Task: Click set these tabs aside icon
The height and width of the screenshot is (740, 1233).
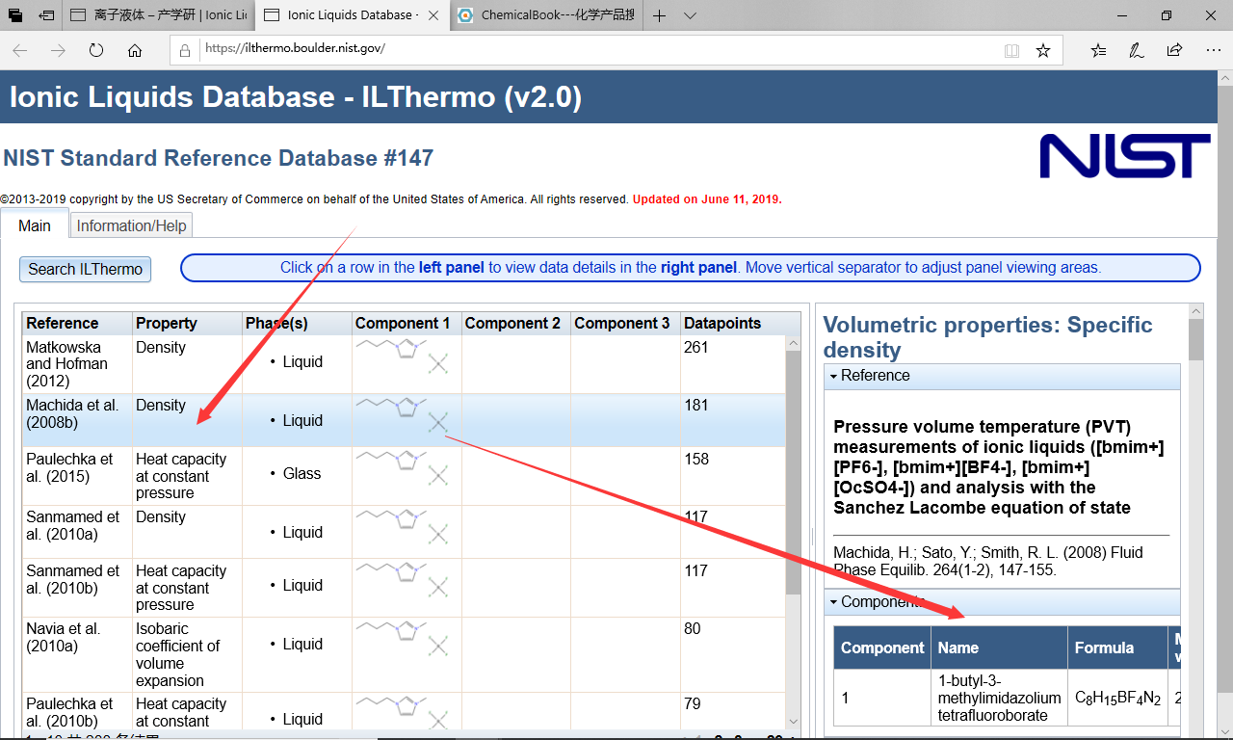Action: (x=46, y=15)
